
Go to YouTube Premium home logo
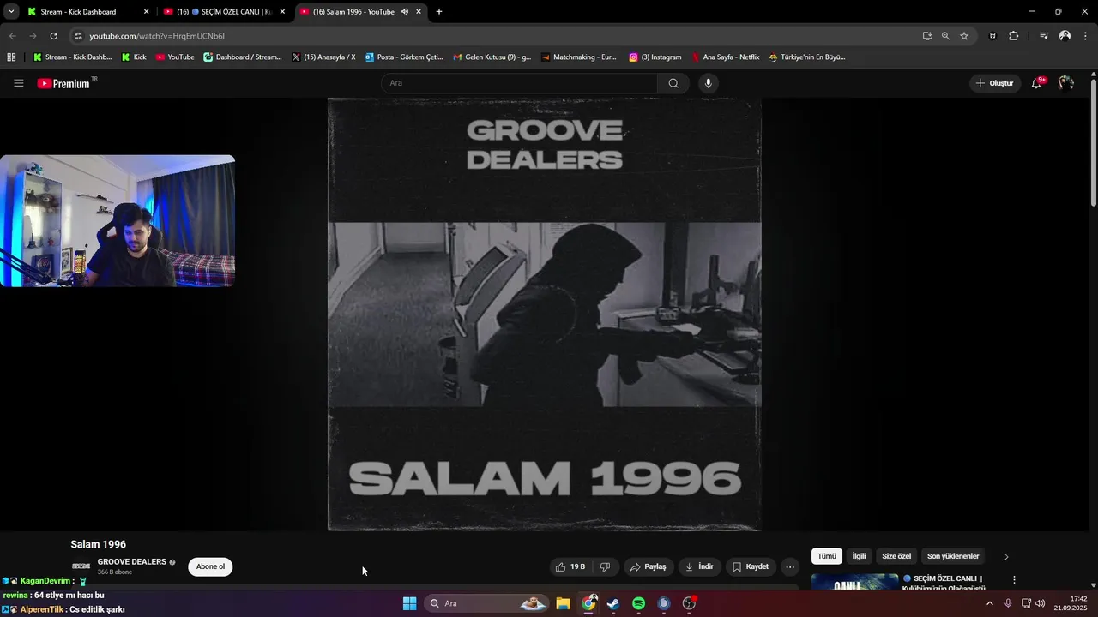[63, 83]
